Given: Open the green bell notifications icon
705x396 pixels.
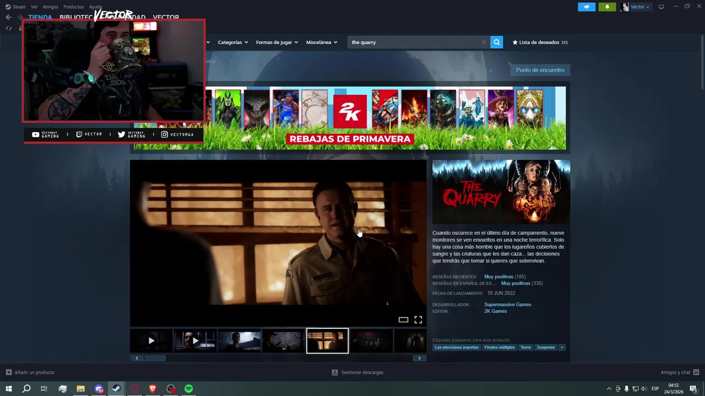Looking at the screenshot, I should pyautogui.click(x=607, y=7).
